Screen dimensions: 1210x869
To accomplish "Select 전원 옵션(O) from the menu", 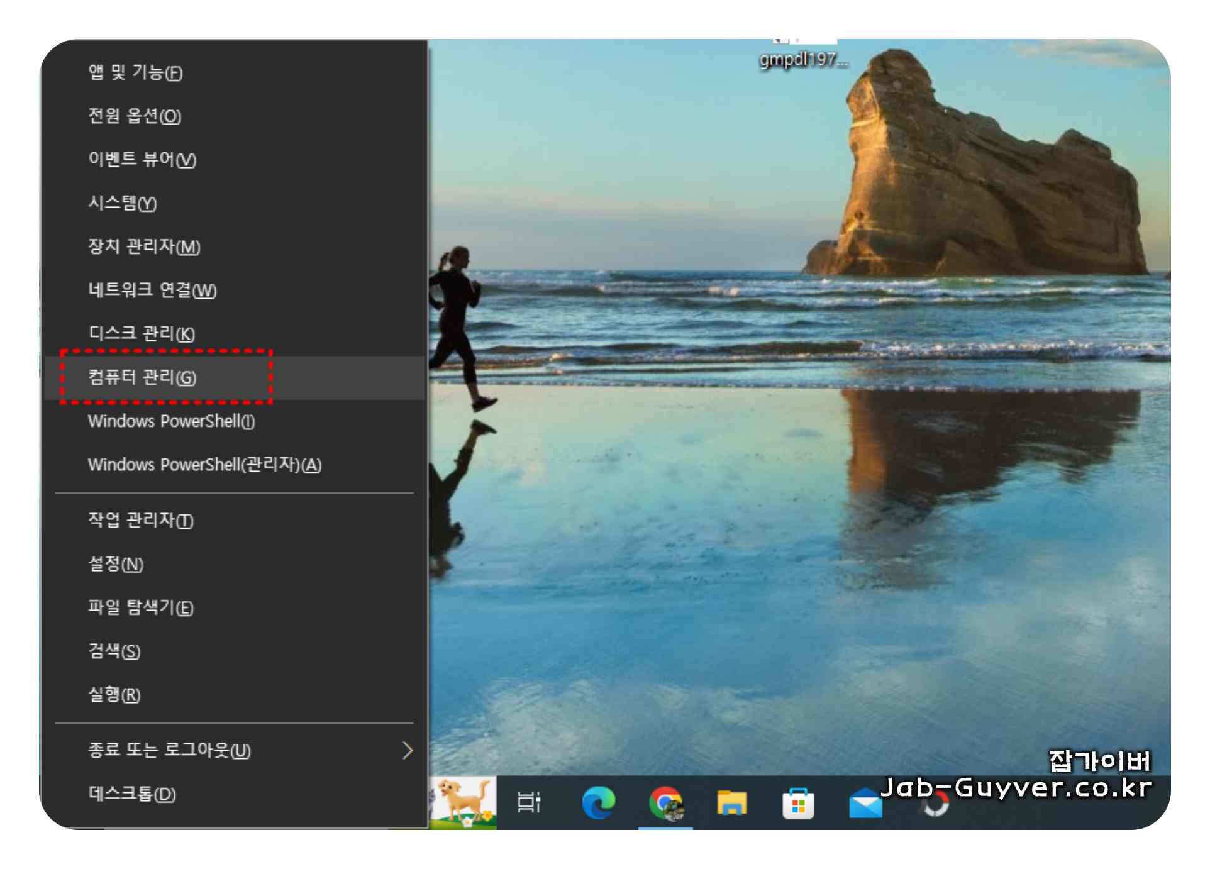I will 235,116.
